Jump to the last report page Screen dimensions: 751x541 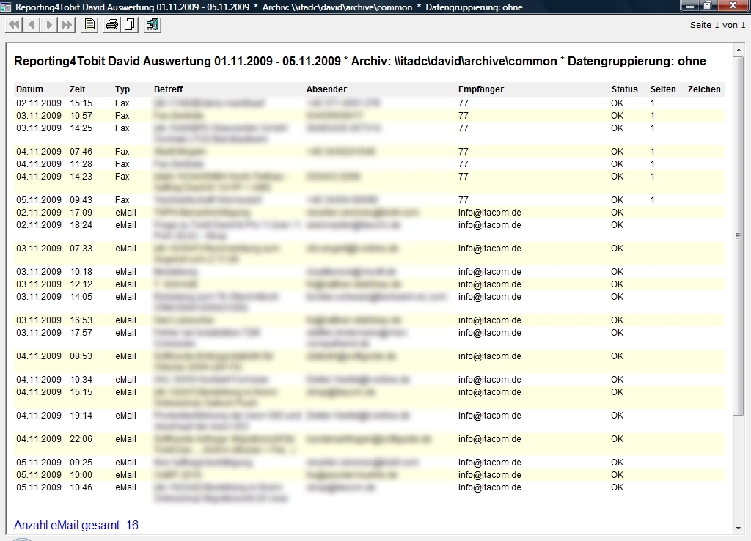coord(67,24)
